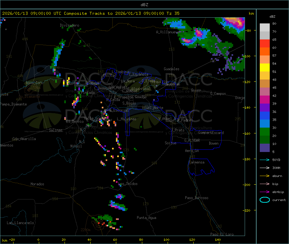Click the CompantEscard map label
The image size is (289, 244).
(211, 133)
